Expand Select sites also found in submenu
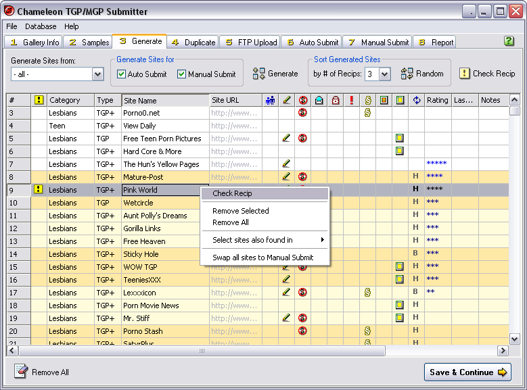527x390 pixels. tap(265, 240)
